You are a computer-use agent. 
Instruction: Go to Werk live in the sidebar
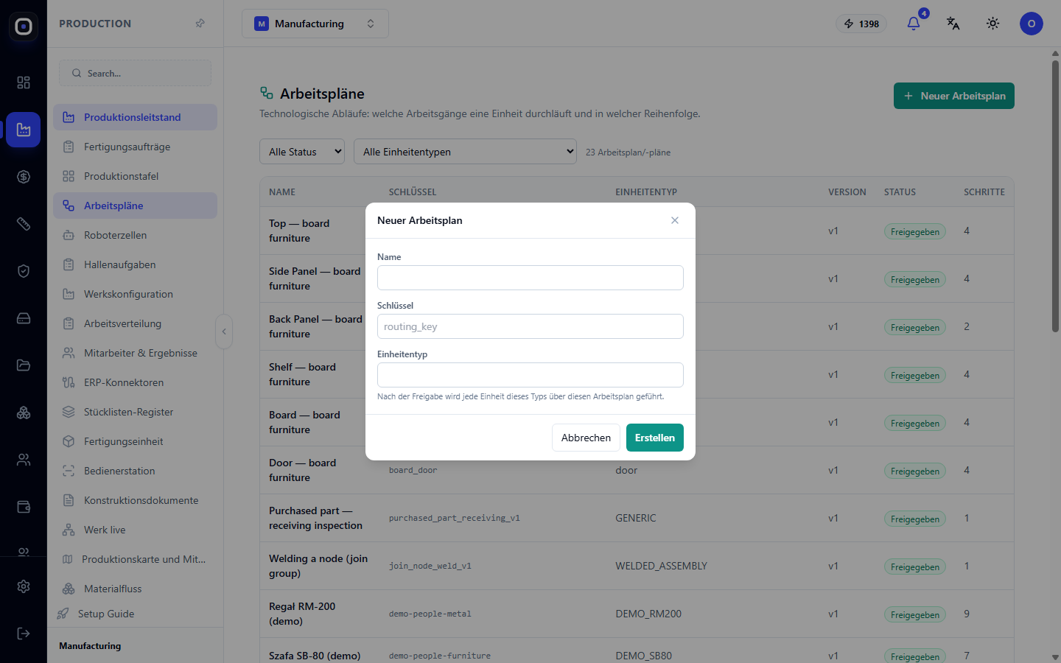136,530
